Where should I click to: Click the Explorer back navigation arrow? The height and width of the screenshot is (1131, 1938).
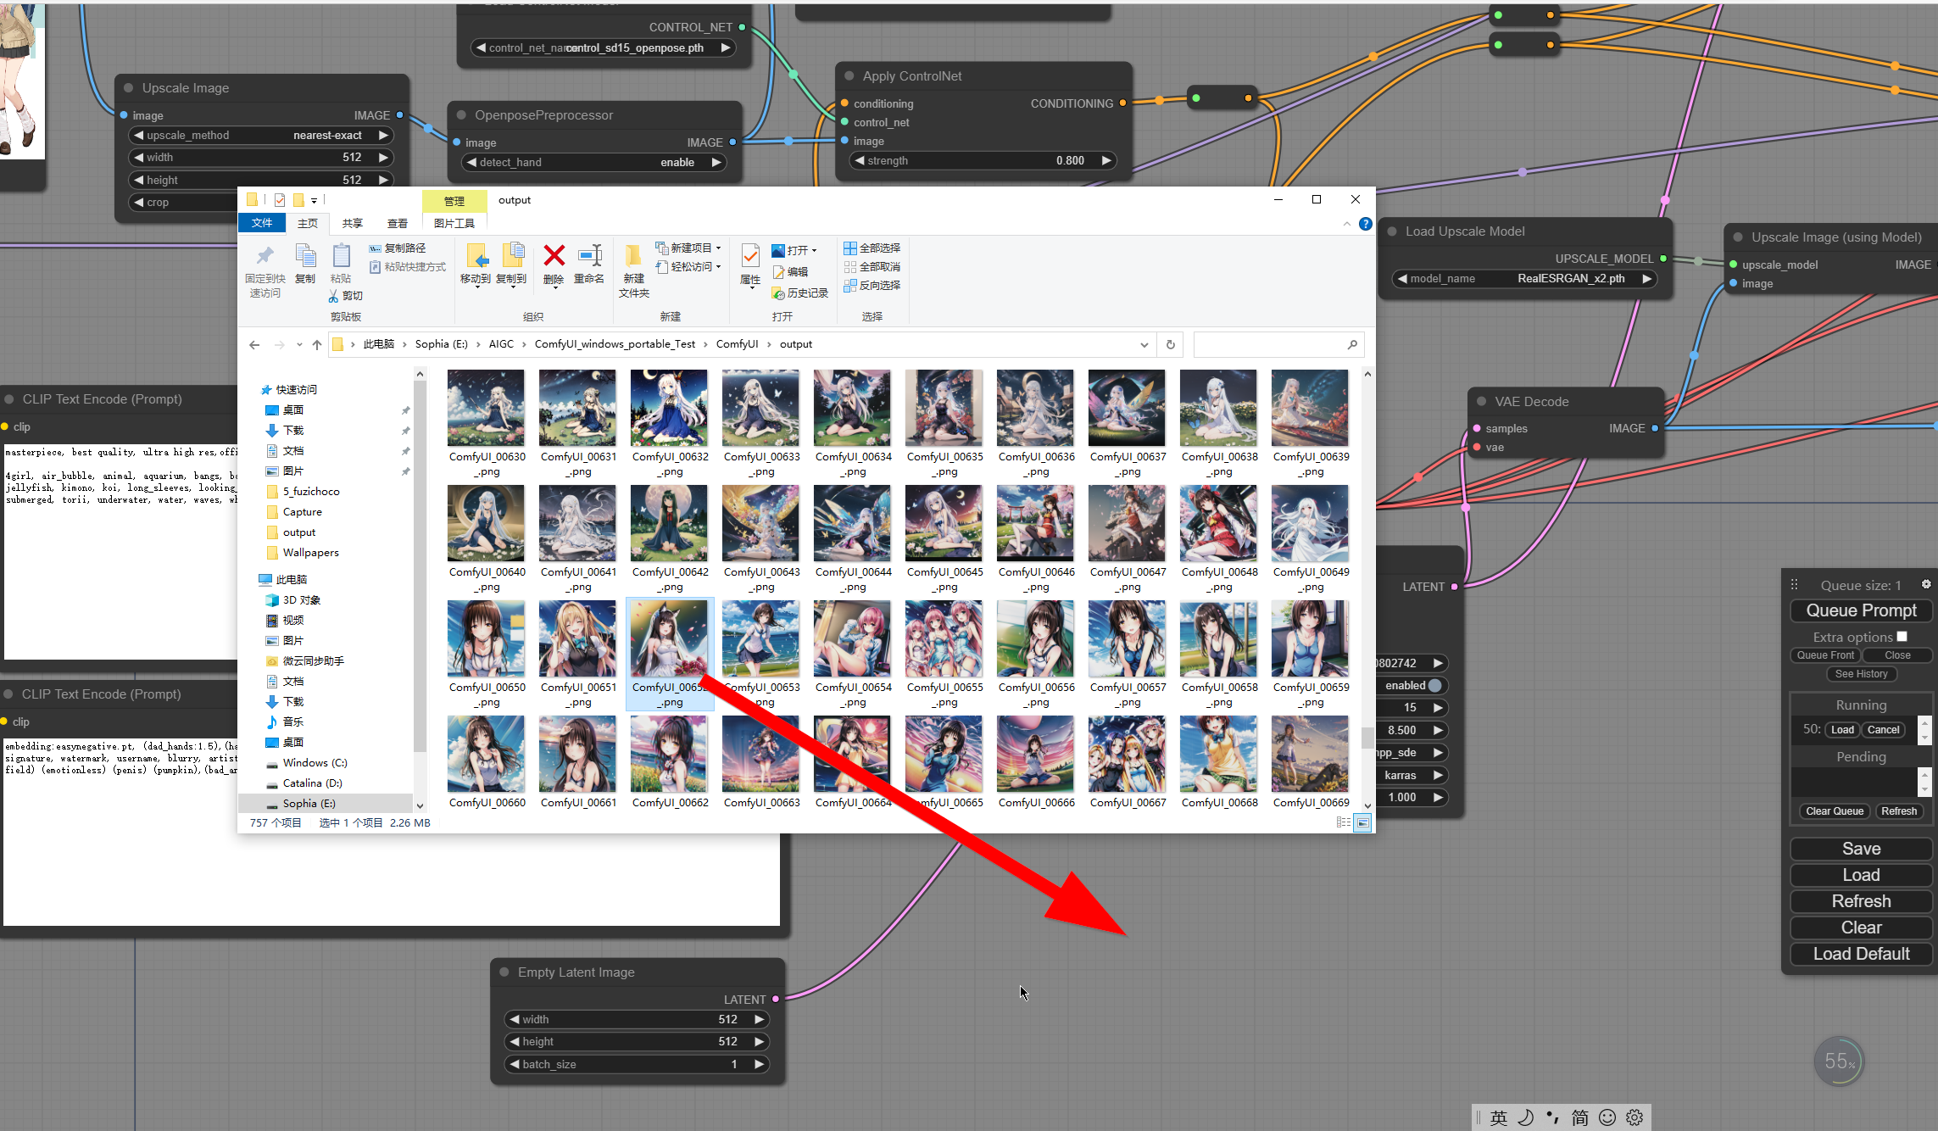click(254, 344)
